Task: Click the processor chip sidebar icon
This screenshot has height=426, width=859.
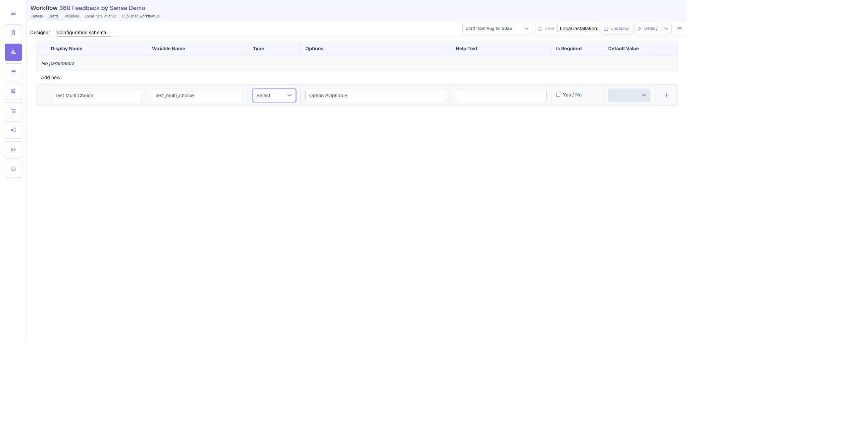Action: click(13, 91)
